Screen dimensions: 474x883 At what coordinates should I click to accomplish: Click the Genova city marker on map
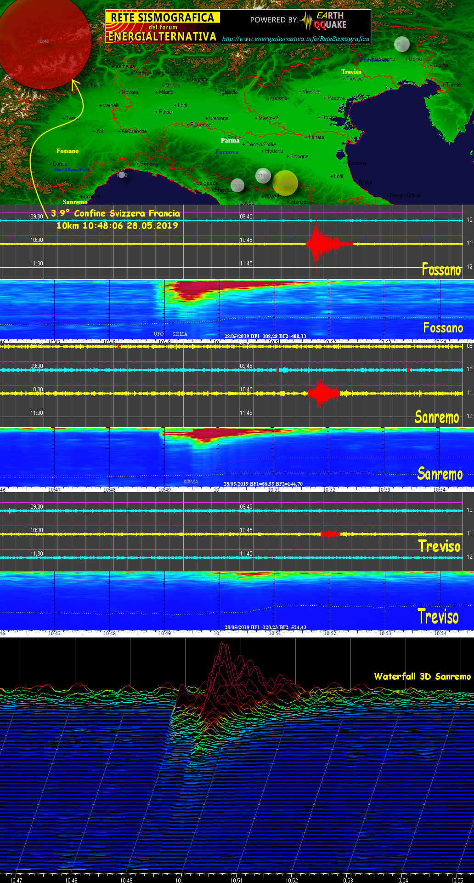pos(147,164)
